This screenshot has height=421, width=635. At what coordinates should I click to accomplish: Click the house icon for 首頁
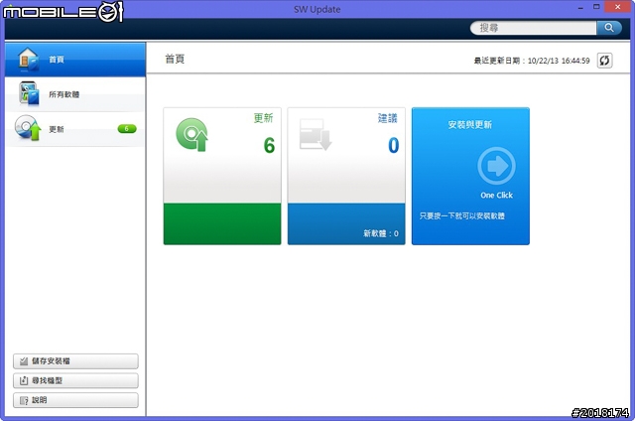(x=29, y=60)
